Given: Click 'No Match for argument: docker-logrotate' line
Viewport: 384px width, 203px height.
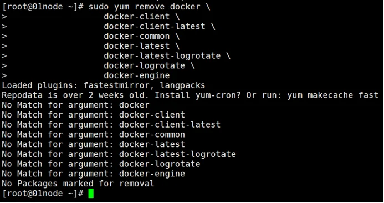Looking at the screenshot, I should 101,164.
